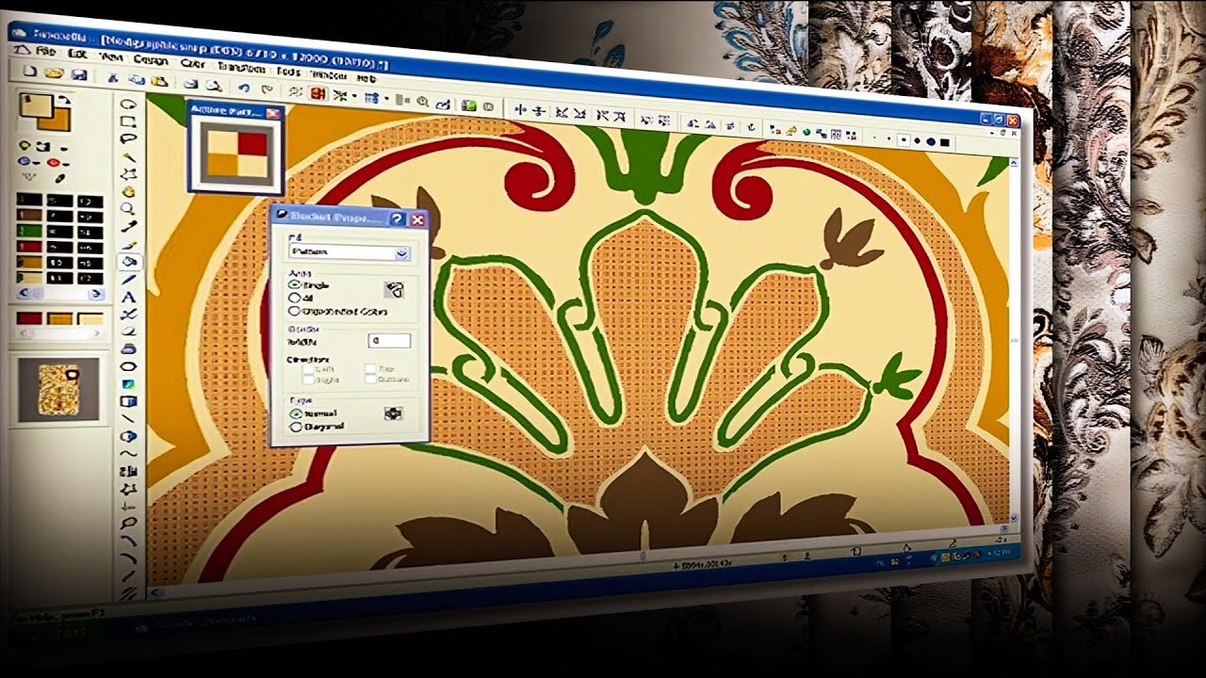
Task: Pick the green color in the palette
Action: tap(30, 229)
